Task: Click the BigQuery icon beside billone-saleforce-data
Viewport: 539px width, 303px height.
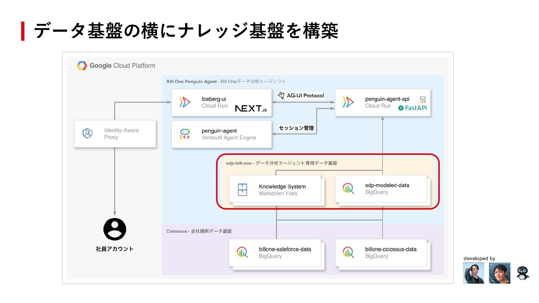Action: pos(242,252)
